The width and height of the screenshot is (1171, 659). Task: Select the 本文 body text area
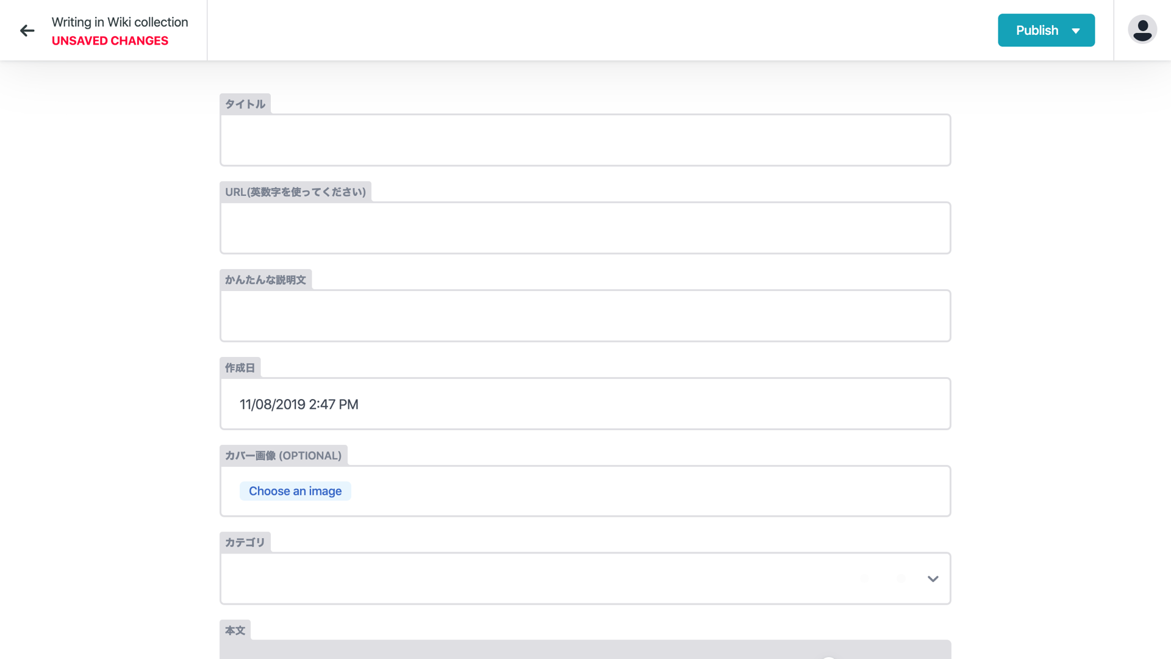(585, 653)
